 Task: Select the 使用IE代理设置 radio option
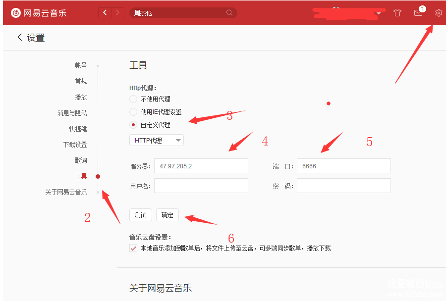[133, 112]
